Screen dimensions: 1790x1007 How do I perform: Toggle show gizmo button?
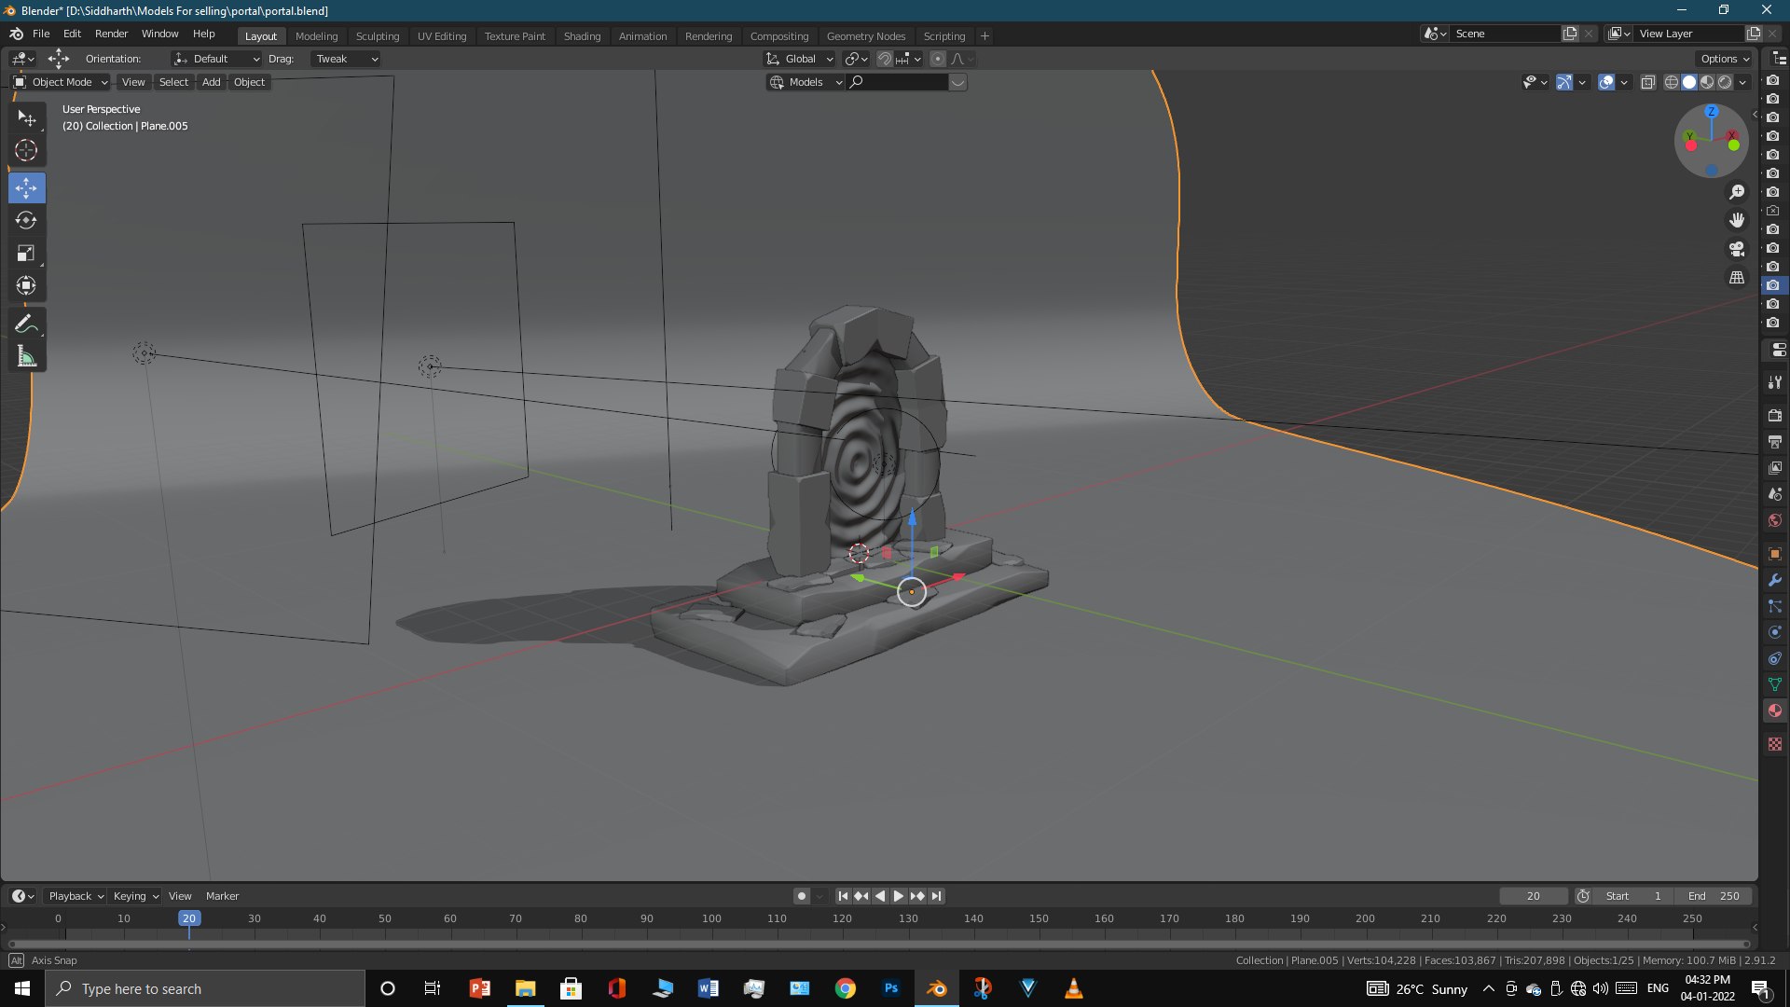tap(1564, 82)
